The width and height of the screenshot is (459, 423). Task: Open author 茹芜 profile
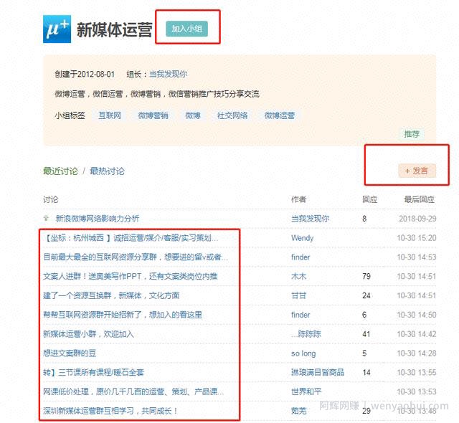299,411
